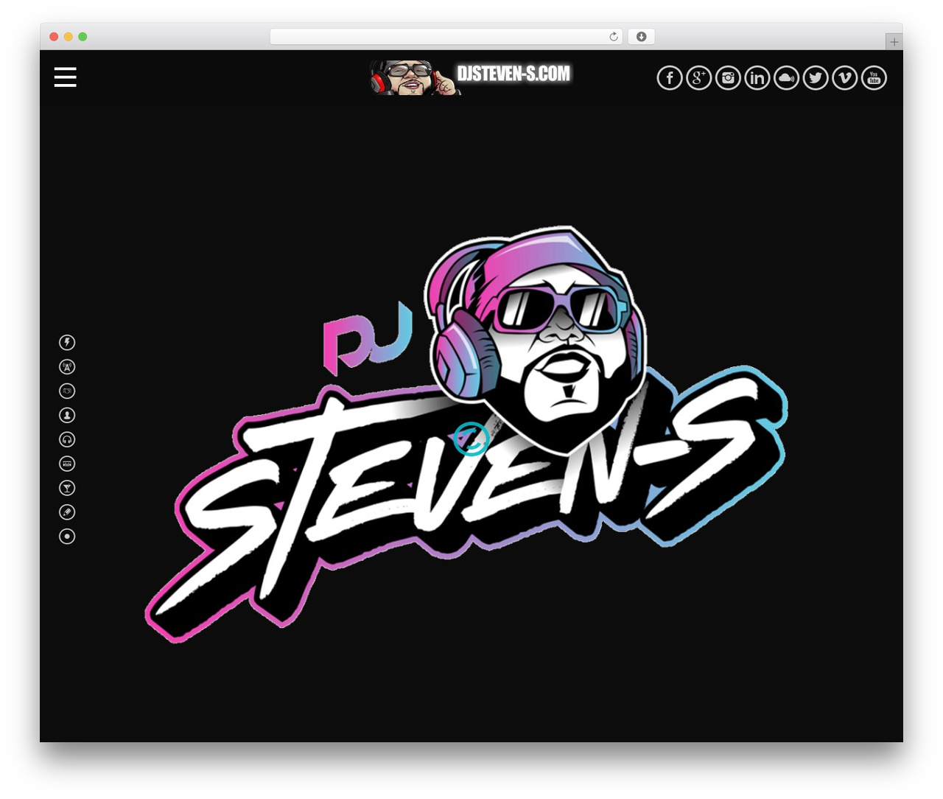This screenshot has height=799, width=943.
Task: Open the Google Plus social link
Action: [x=699, y=77]
